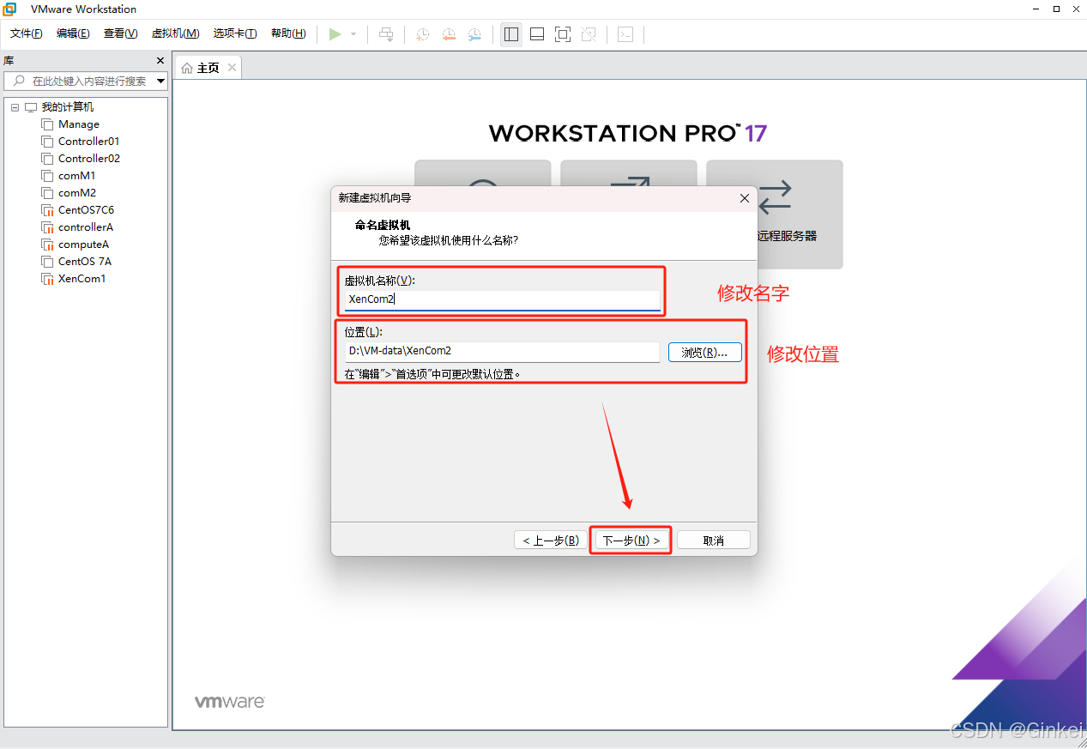Select the computeA virtual machine
The width and height of the screenshot is (1087, 749).
[x=83, y=245]
